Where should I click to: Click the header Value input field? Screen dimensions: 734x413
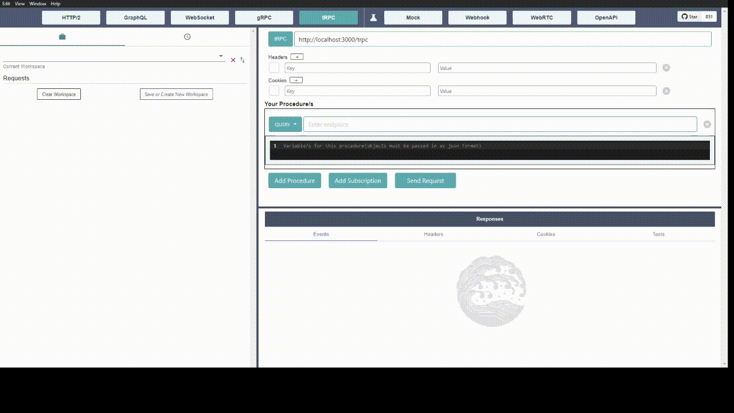coord(547,68)
